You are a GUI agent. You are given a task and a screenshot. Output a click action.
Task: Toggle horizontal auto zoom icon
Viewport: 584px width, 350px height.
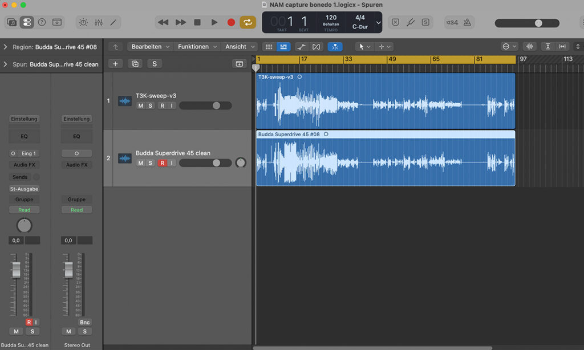562,47
